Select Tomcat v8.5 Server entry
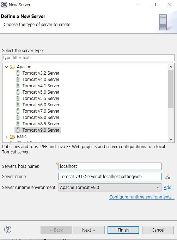Screen dimensions: 177x240 (x=41, y=124)
